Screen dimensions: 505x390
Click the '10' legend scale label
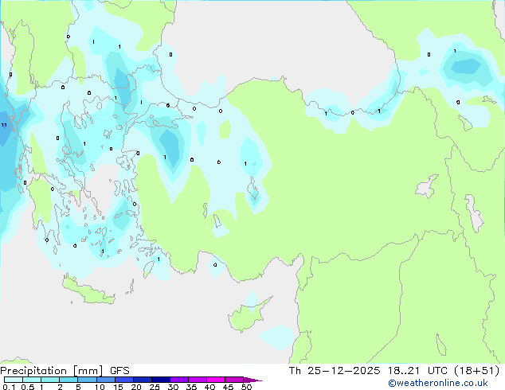point(100,387)
